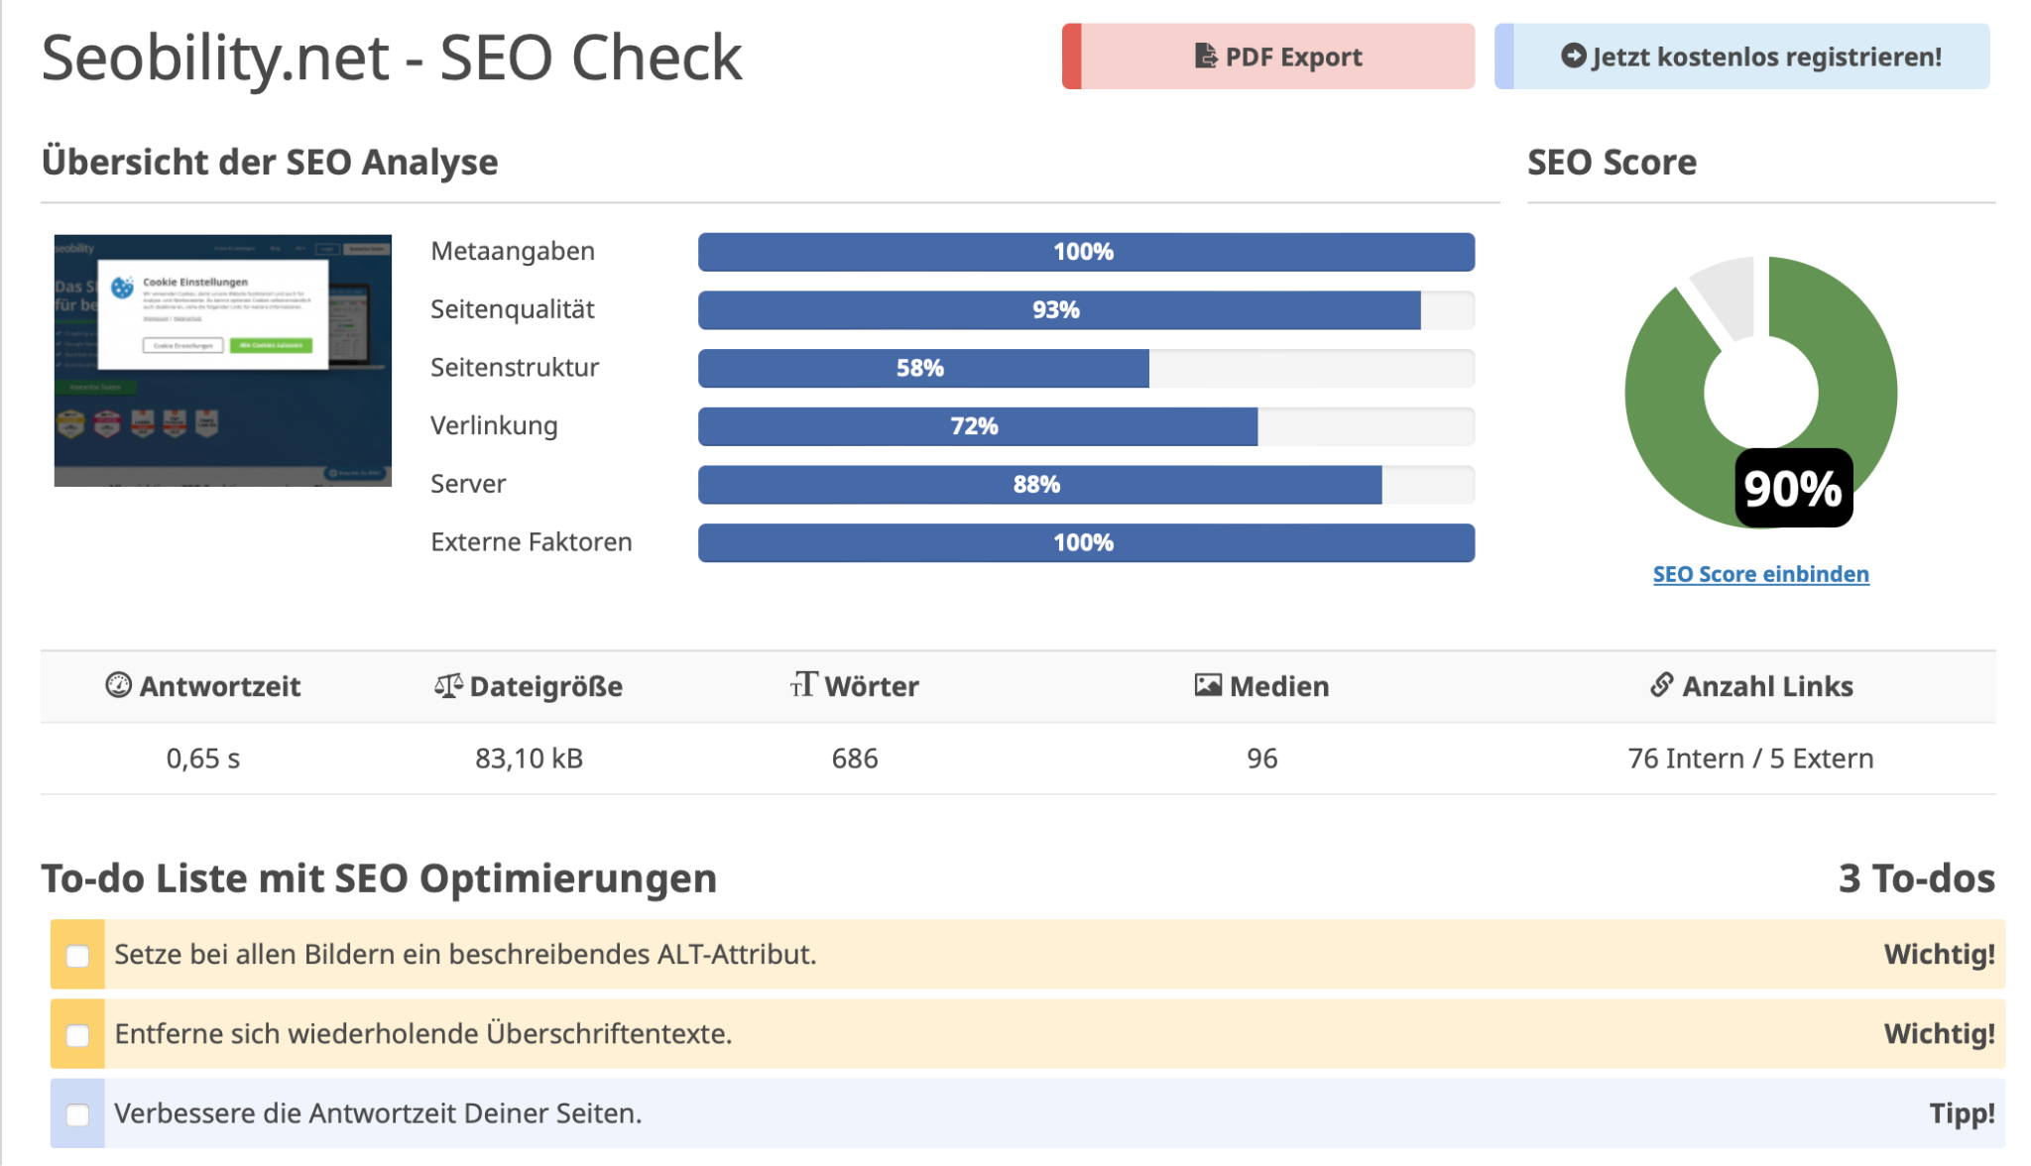Click the Medien column header

click(x=1262, y=686)
